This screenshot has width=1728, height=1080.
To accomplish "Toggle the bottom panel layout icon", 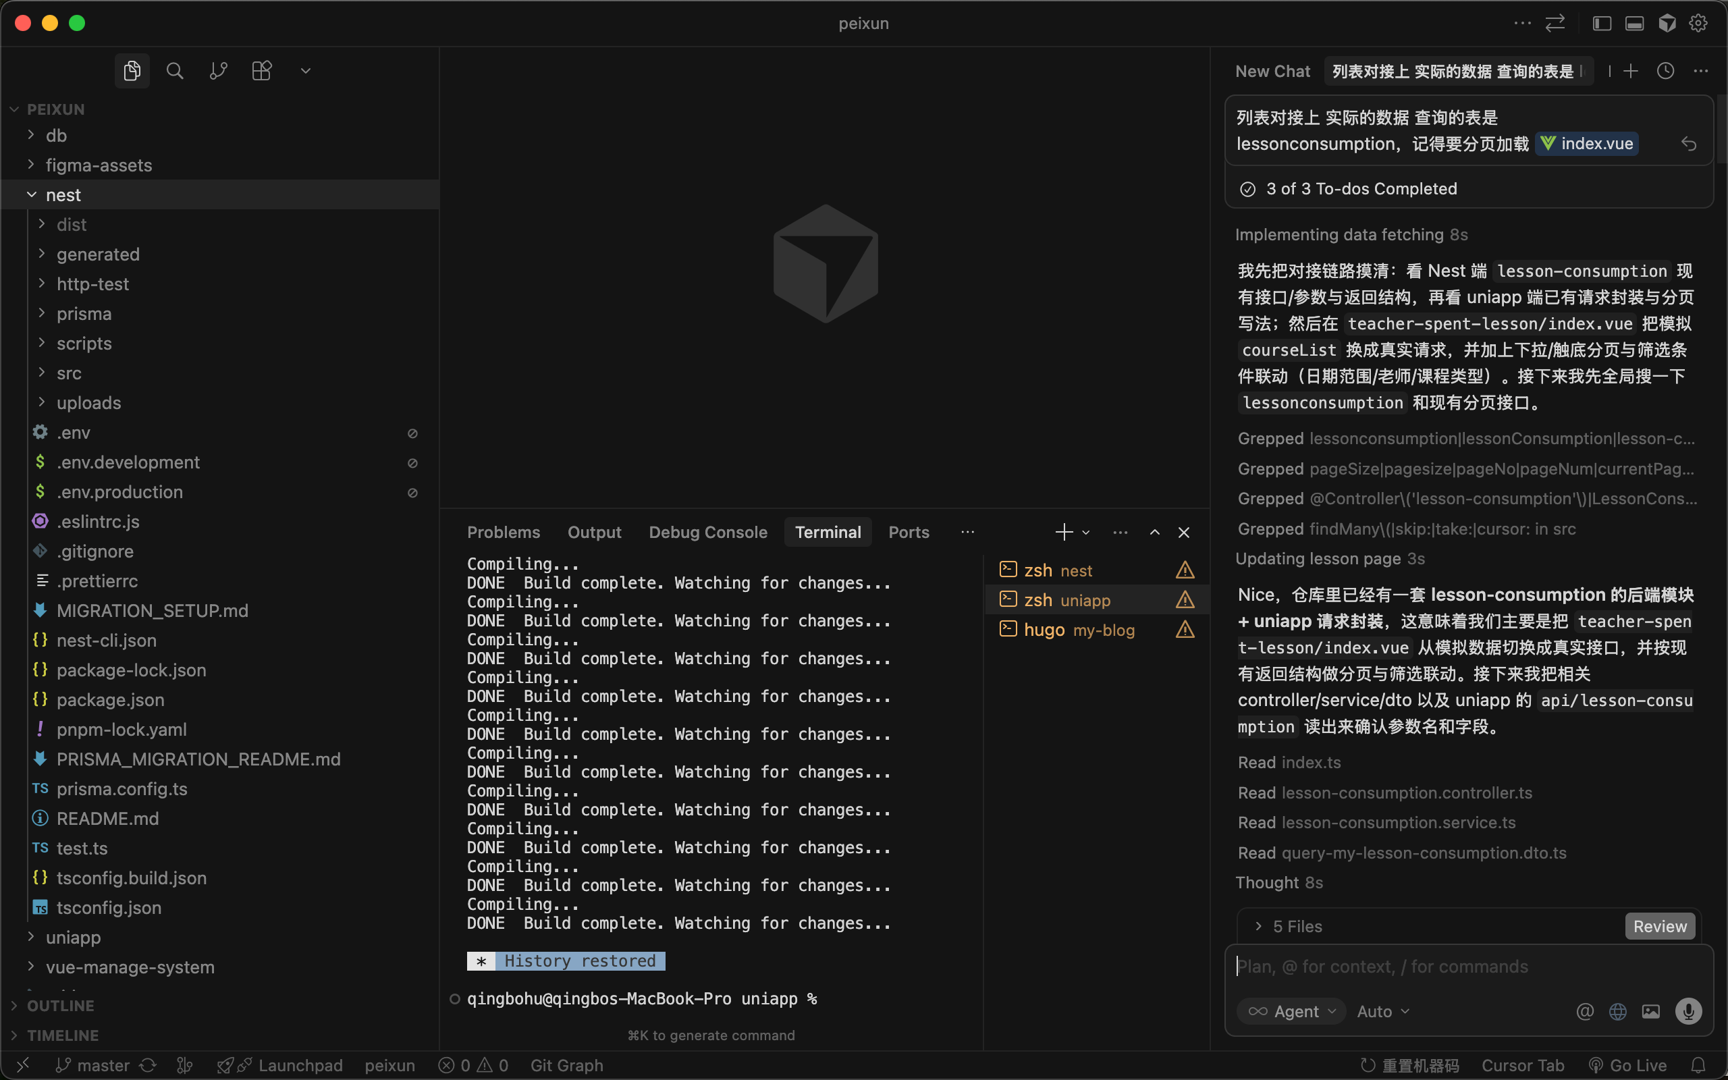I will 1634,24.
